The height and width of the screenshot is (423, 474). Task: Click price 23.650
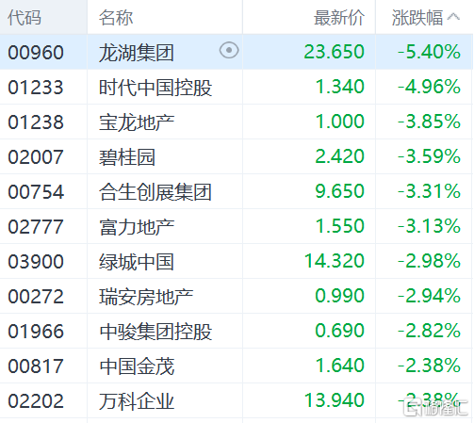click(335, 52)
